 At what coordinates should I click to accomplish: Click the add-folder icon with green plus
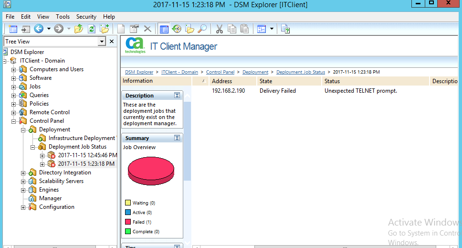[105, 29]
